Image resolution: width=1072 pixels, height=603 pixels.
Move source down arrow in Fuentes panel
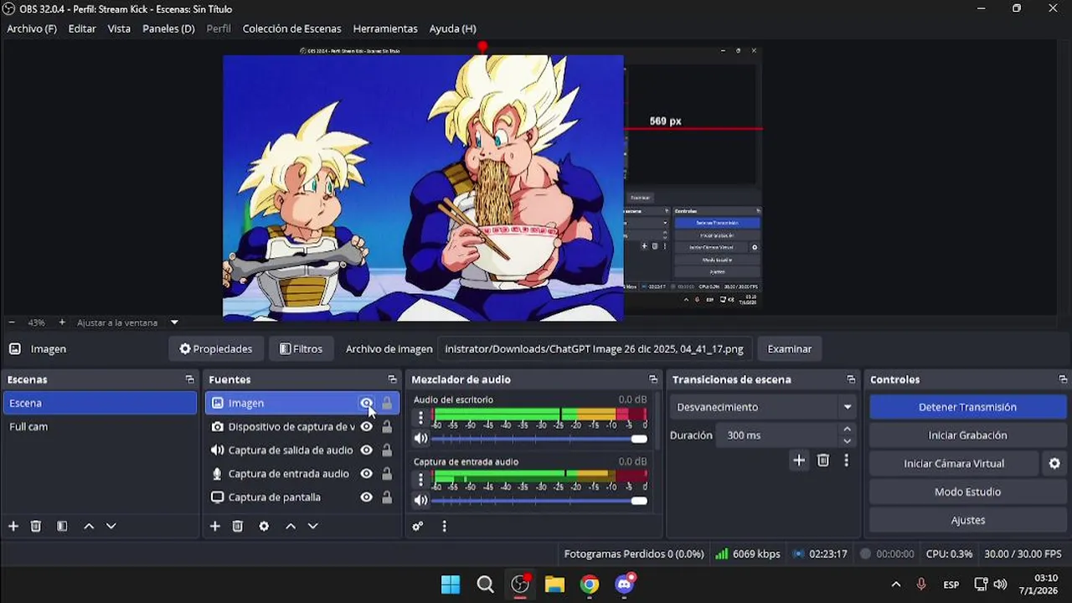(x=312, y=526)
